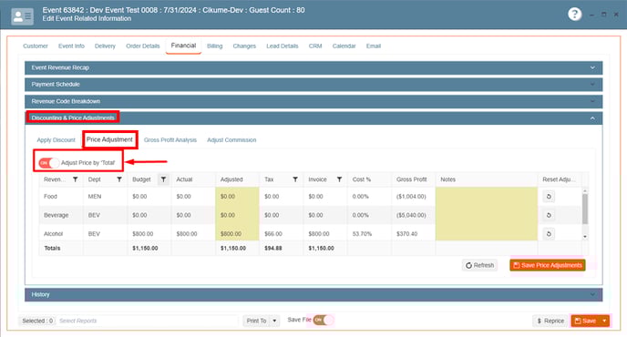Switch to the Billing tab
Image resolution: width=627 pixels, height=337 pixels.
(x=215, y=46)
